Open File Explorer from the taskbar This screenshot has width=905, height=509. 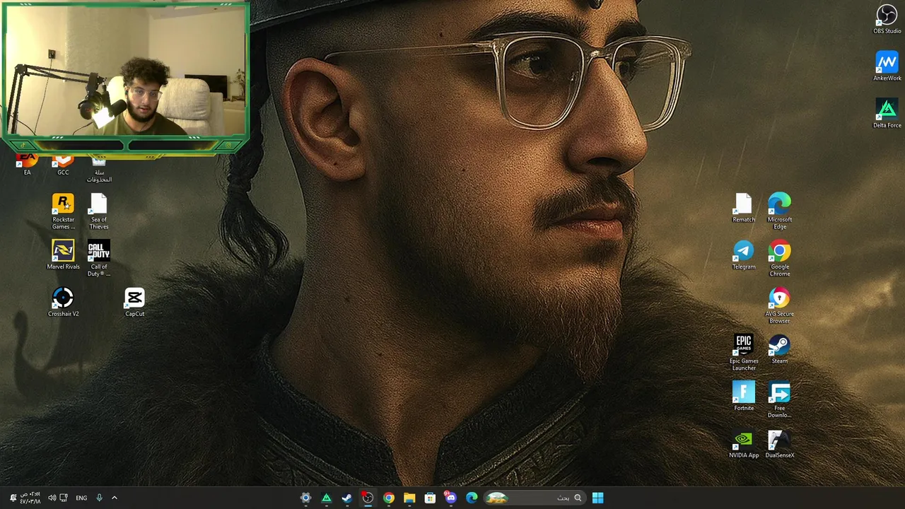click(x=409, y=498)
